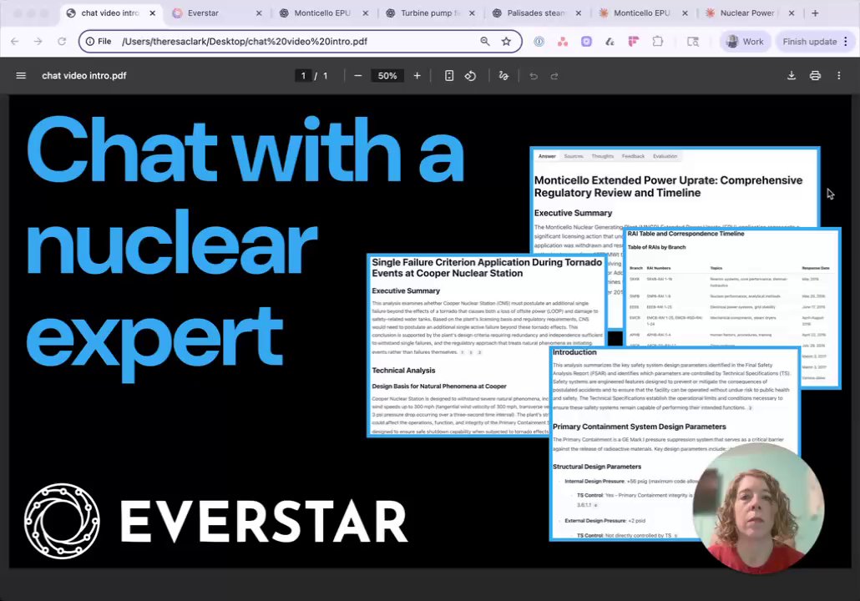Click the 'RAI Table and Correspondence Timeline' heading
860x601 pixels.
(x=685, y=234)
